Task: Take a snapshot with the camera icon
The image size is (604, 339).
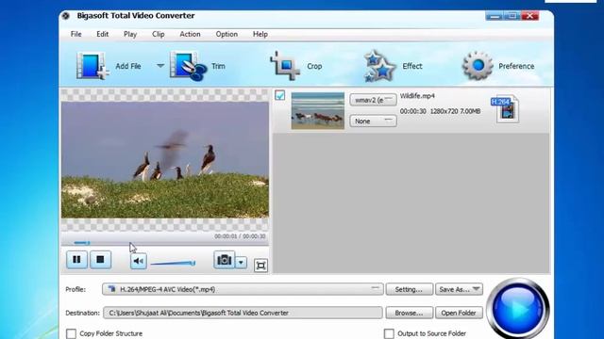Action: 224,260
